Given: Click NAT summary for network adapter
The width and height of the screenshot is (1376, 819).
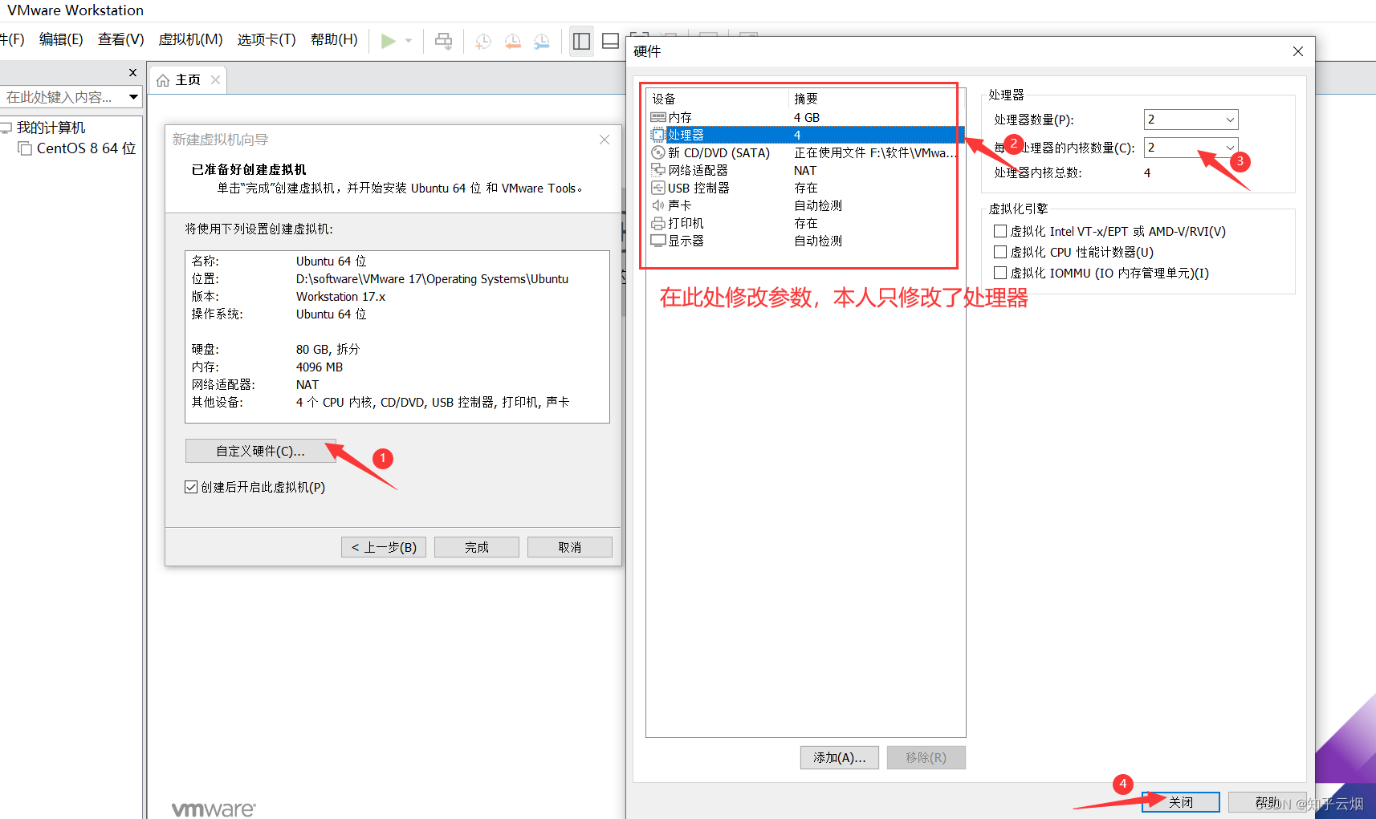Looking at the screenshot, I should point(805,170).
